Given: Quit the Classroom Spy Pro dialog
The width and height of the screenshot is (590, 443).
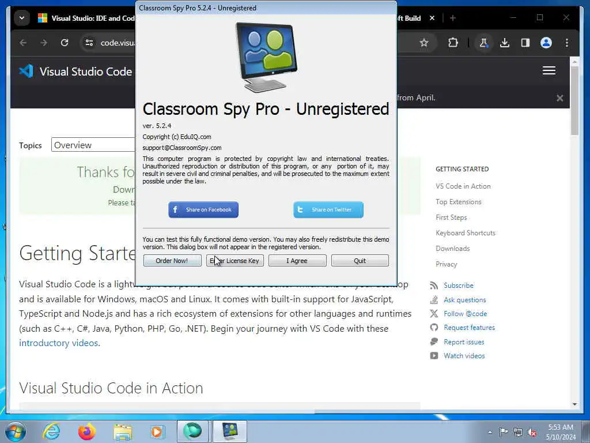Looking at the screenshot, I should (x=360, y=261).
